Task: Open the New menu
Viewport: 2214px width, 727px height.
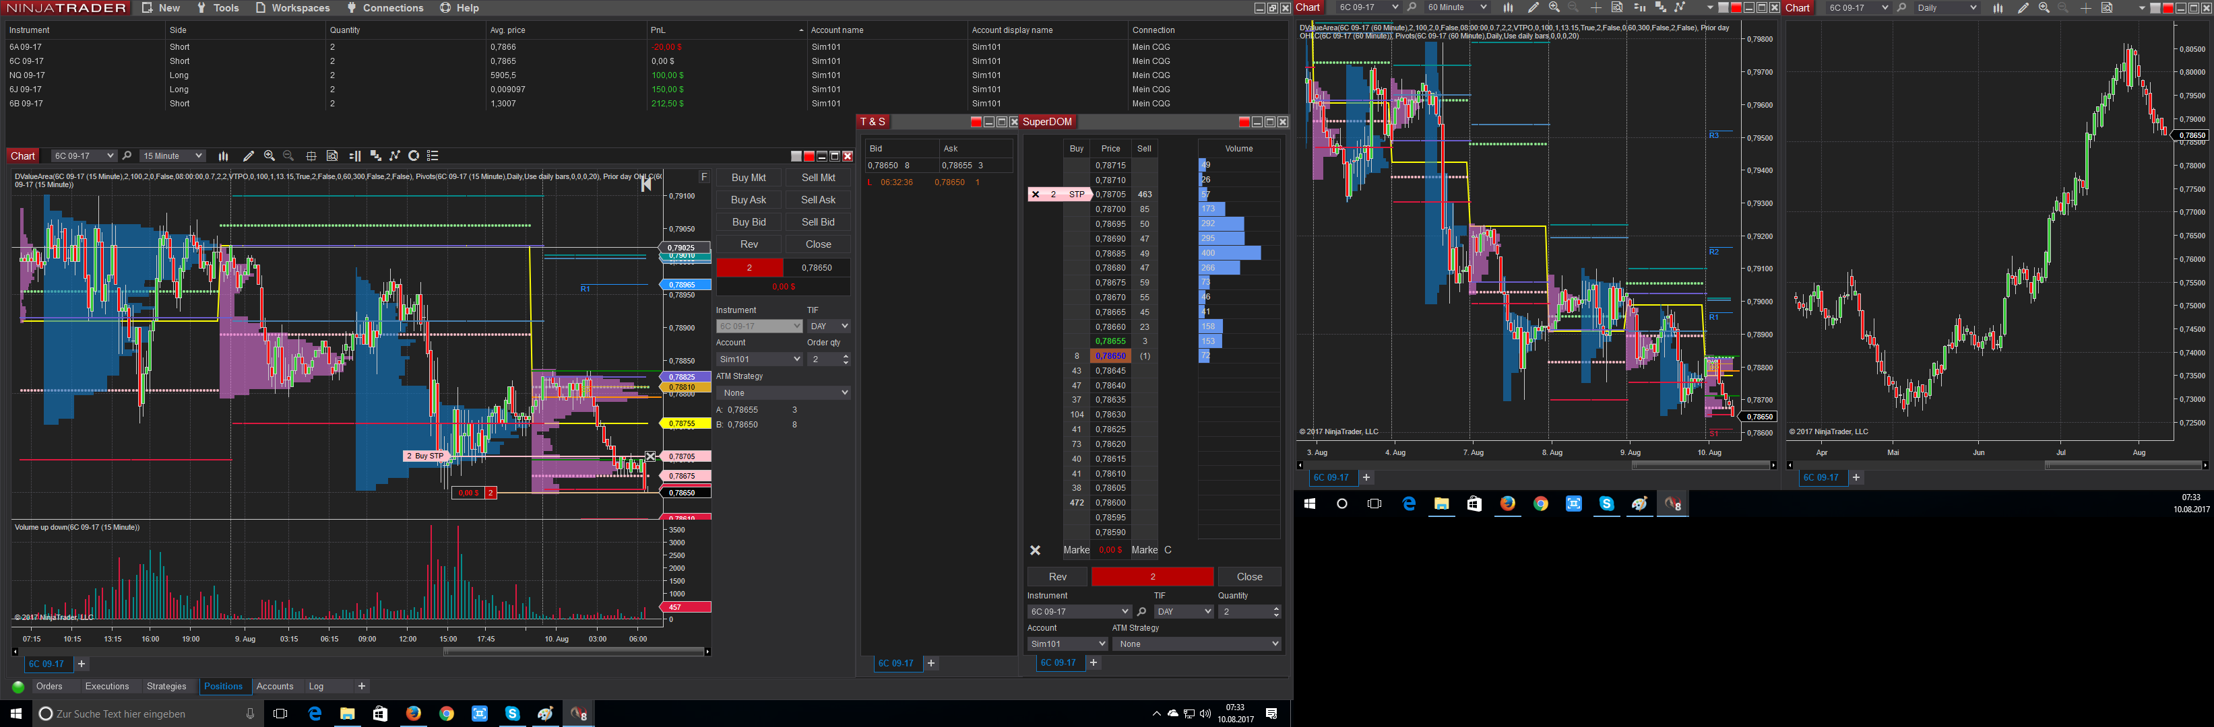Action: coord(161,7)
